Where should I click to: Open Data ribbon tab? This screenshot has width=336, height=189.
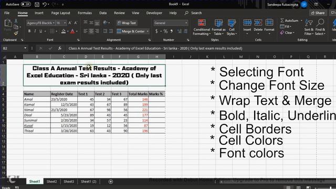click(103, 13)
